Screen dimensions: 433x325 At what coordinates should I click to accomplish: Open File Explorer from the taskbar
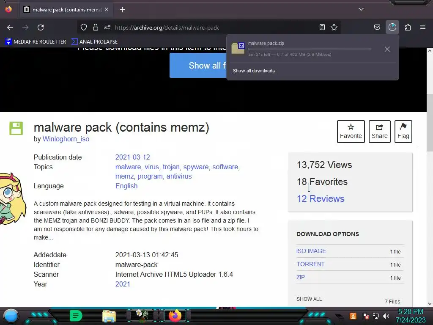click(109, 316)
